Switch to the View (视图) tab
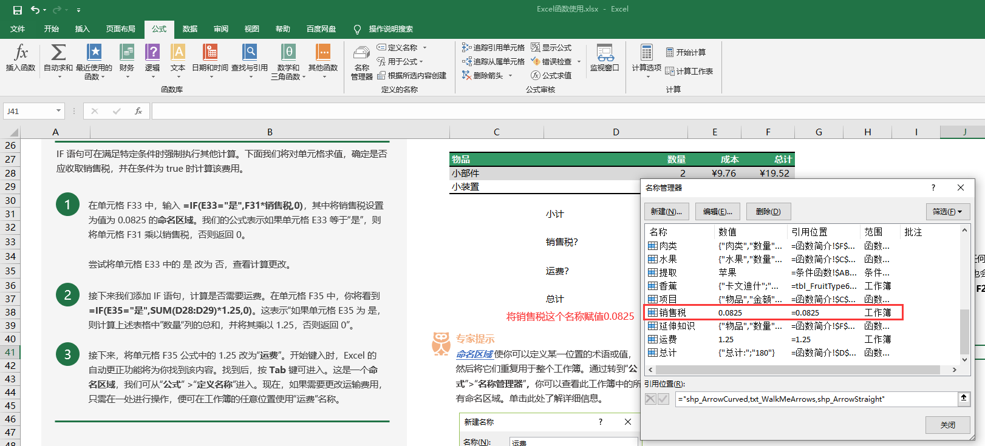Image resolution: width=985 pixels, height=446 pixels. pyautogui.click(x=252, y=29)
